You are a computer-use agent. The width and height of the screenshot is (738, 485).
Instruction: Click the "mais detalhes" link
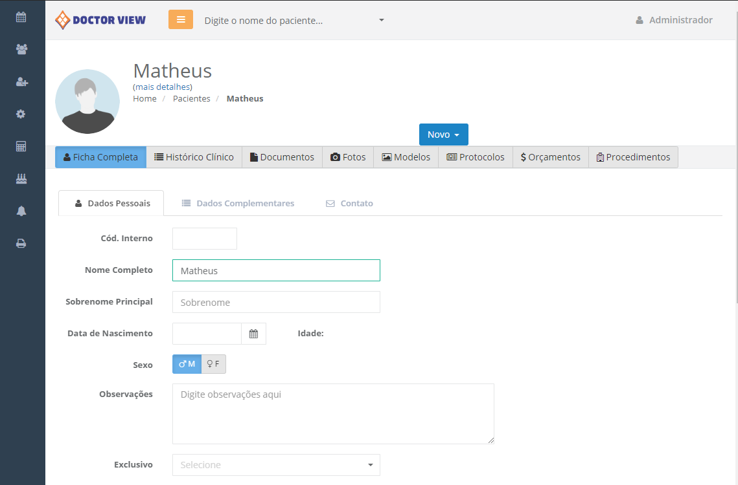coord(162,87)
